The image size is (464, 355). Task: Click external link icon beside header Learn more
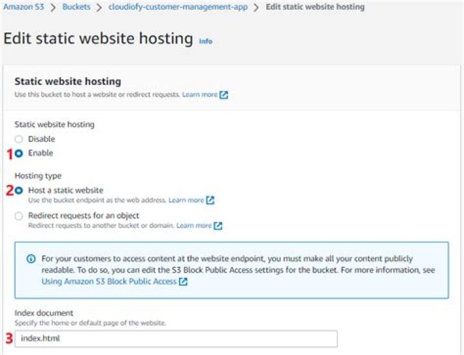tap(224, 95)
